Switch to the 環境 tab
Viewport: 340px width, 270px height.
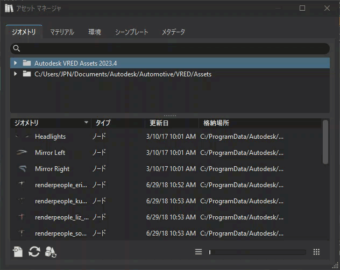click(x=95, y=32)
